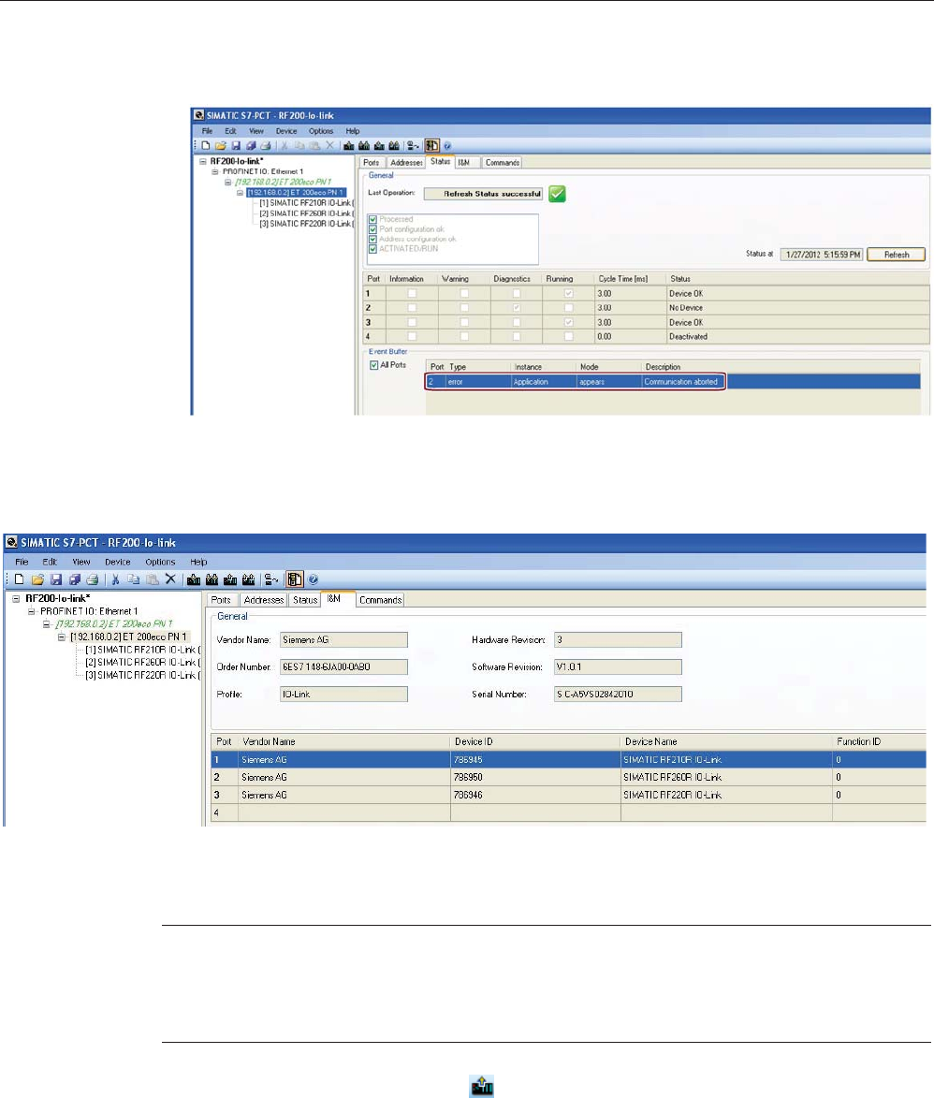Select SIMATIC RF210R tree item in Status-tab window

tap(306, 203)
